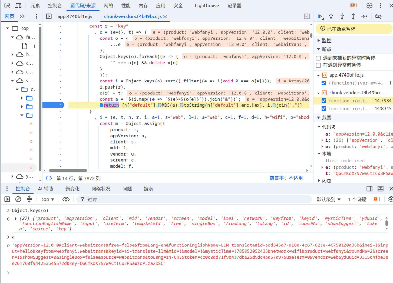
Task: Open the 网络状况 drawer tab
Action: point(101,189)
